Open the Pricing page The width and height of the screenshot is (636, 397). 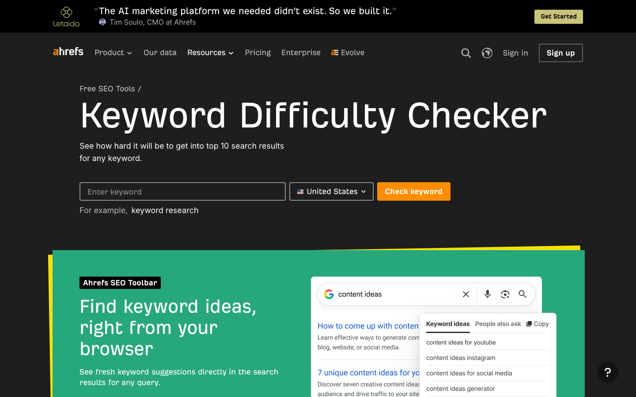[x=258, y=52]
